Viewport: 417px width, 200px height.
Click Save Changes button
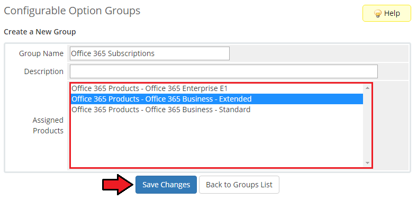point(166,185)
